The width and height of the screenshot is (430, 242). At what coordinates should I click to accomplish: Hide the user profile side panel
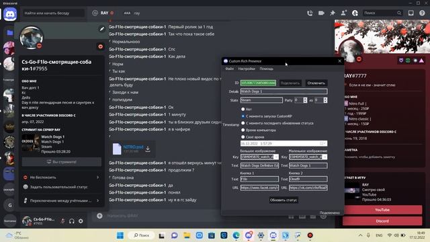pos(355,13)
